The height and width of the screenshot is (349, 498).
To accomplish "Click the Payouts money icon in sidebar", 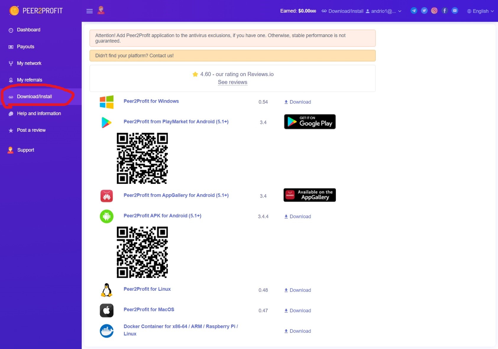I will [11, 47].
